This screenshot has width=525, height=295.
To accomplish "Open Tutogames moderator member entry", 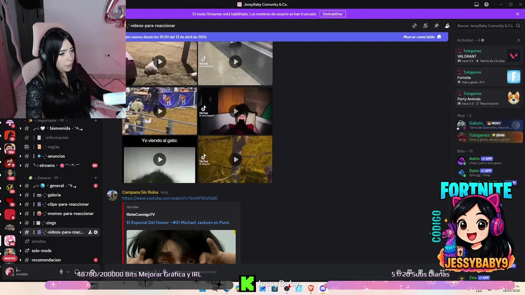I will pyautogui.click(x=490, y=137).
